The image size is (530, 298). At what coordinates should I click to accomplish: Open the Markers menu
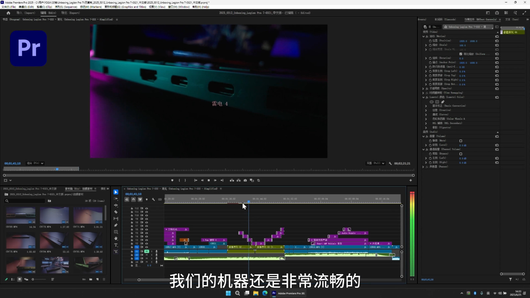click(x=91, y=7)
